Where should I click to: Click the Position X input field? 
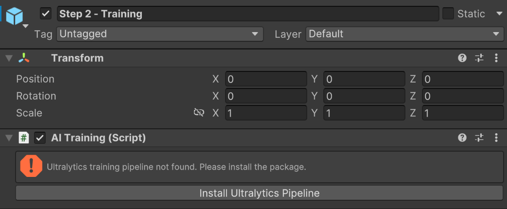pyautogui.click(x=265, y=79)
